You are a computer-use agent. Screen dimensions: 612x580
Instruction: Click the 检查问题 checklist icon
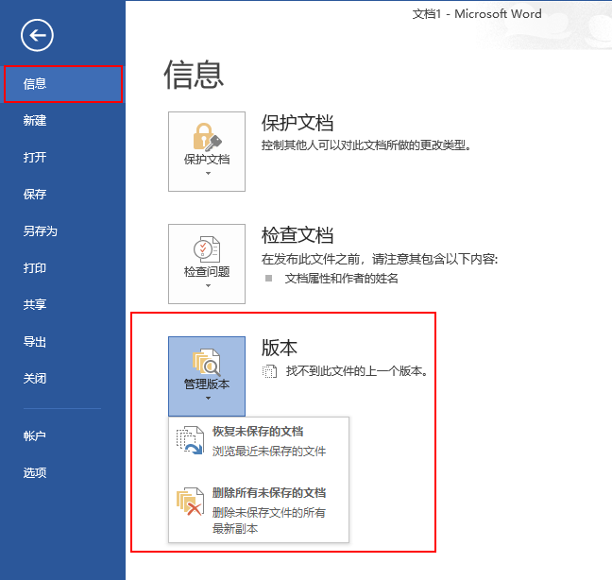click(206, 248)
